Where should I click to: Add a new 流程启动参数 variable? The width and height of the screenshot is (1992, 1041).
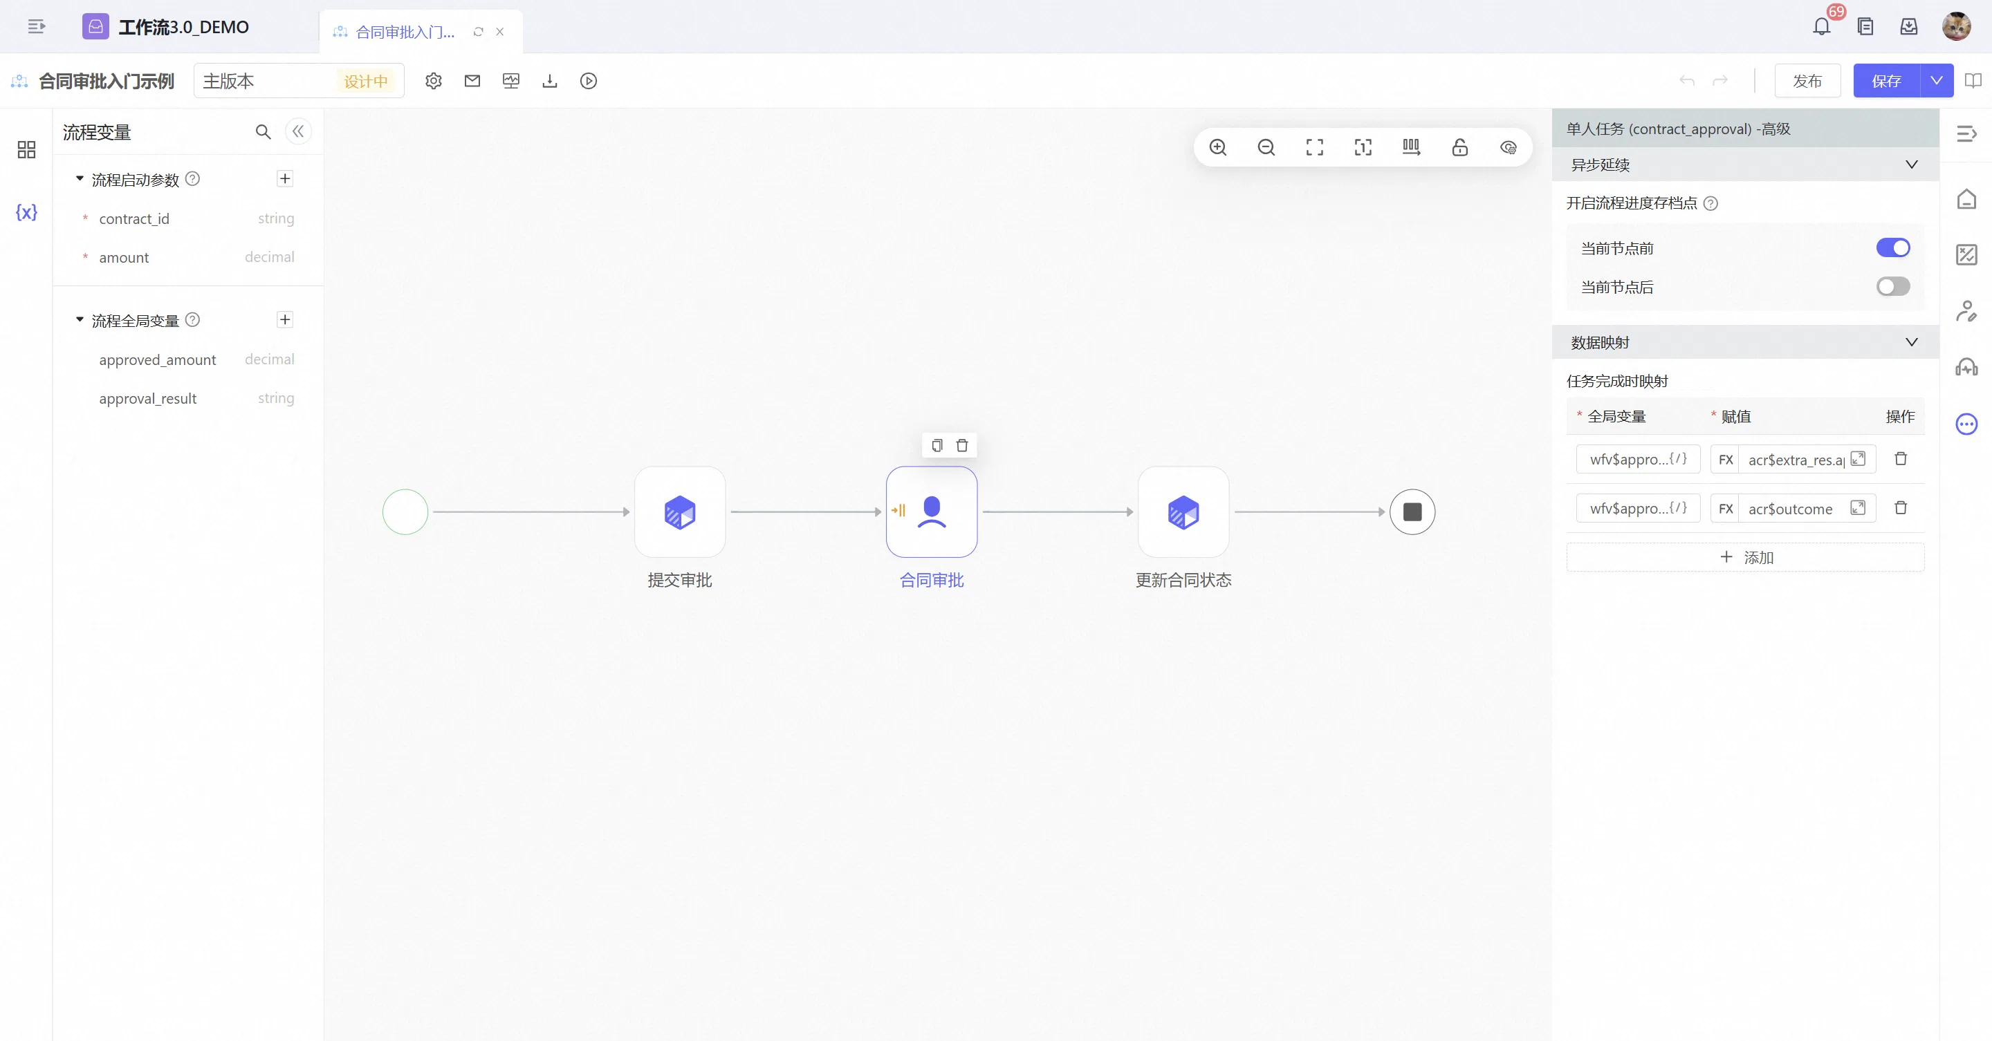pos(286,179)
